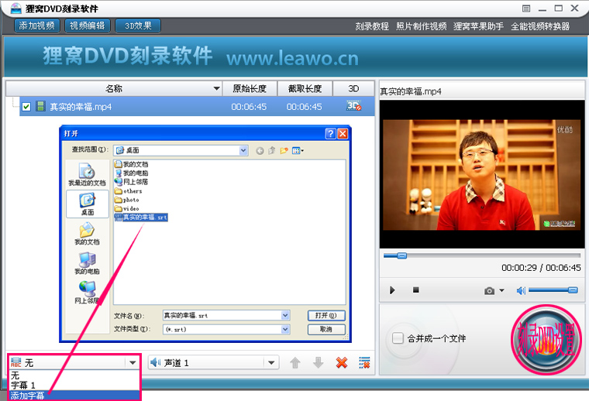This screenshot has height=401, width=589.
Task: Click the 添加视频 button
Action: click(x=37, y=26)
